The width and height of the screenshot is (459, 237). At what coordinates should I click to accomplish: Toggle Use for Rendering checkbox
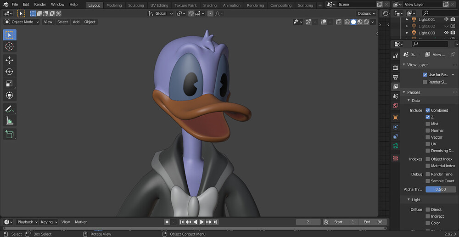425,75
